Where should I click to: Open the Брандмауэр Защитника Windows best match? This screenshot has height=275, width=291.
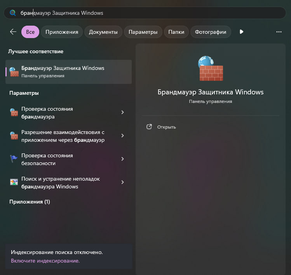tap(69, 72)
